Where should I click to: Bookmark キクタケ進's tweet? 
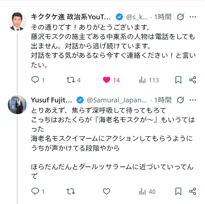[178, 80]
